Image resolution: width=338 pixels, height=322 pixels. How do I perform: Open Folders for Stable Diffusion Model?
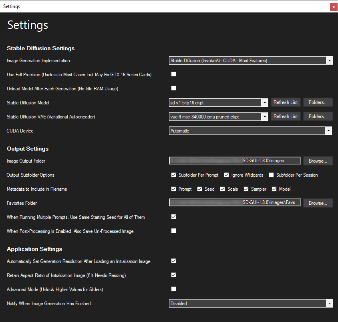tap(318, 102)
